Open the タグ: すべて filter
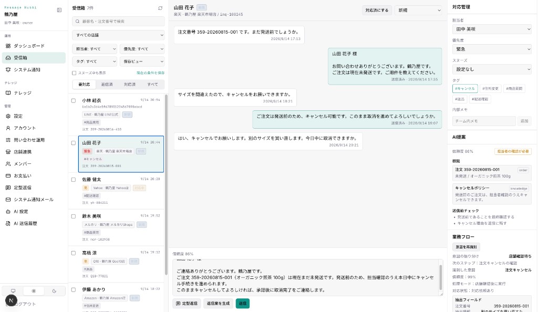Screen dimensions: 538x312 pyautogui.click(x=95, y=61)
